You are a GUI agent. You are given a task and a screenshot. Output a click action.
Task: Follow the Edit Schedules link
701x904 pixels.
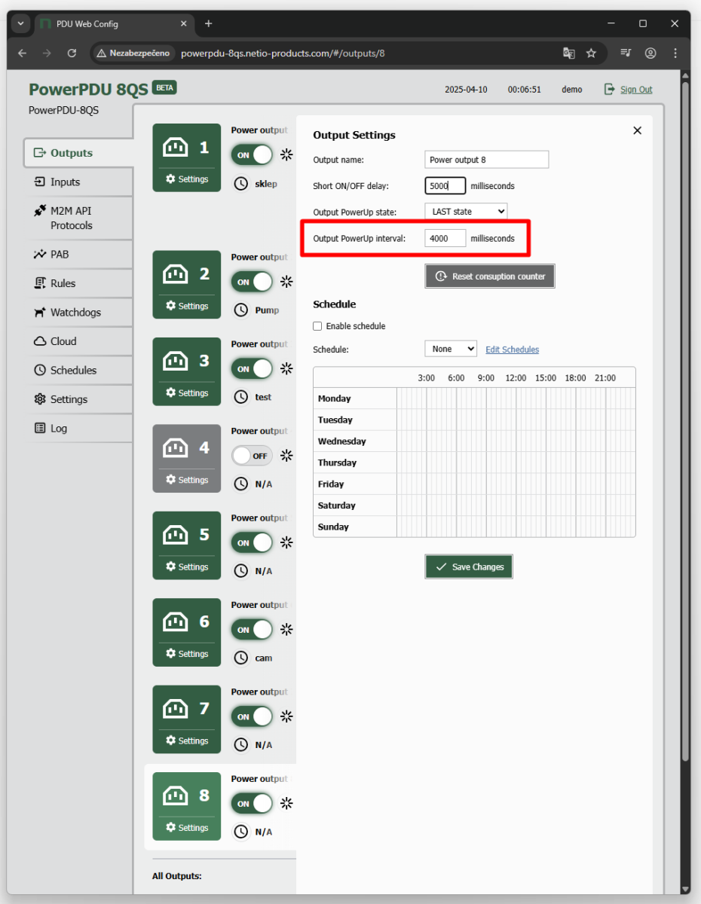pos(512,350)
